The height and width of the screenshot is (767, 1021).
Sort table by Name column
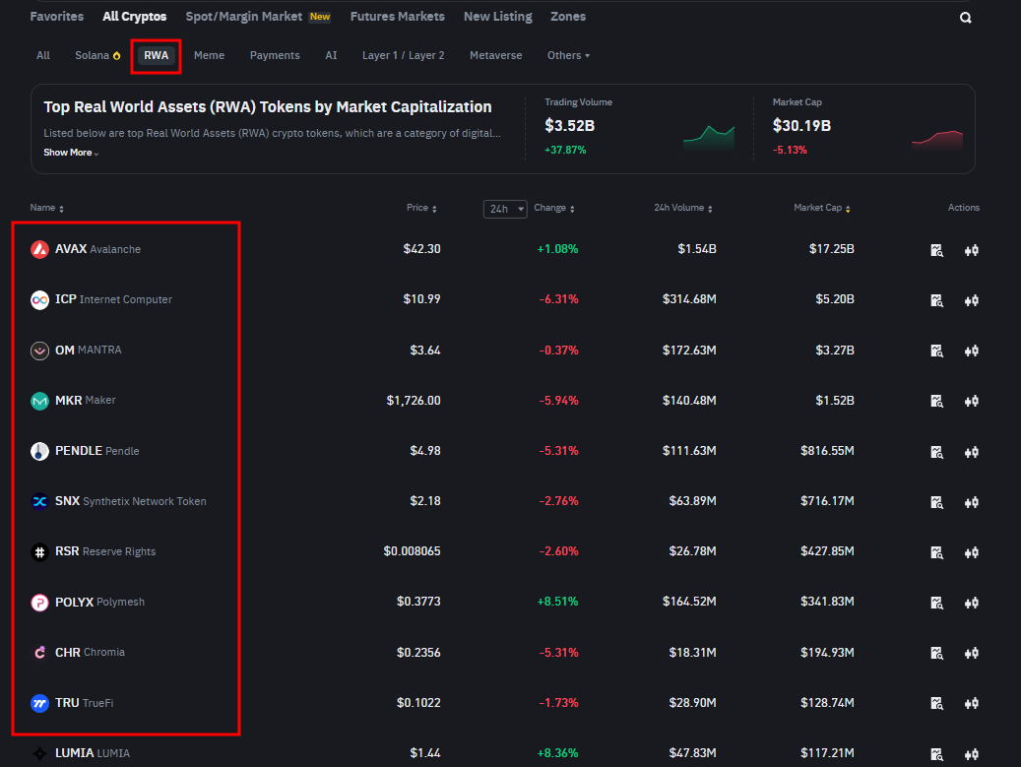point(47,208)
